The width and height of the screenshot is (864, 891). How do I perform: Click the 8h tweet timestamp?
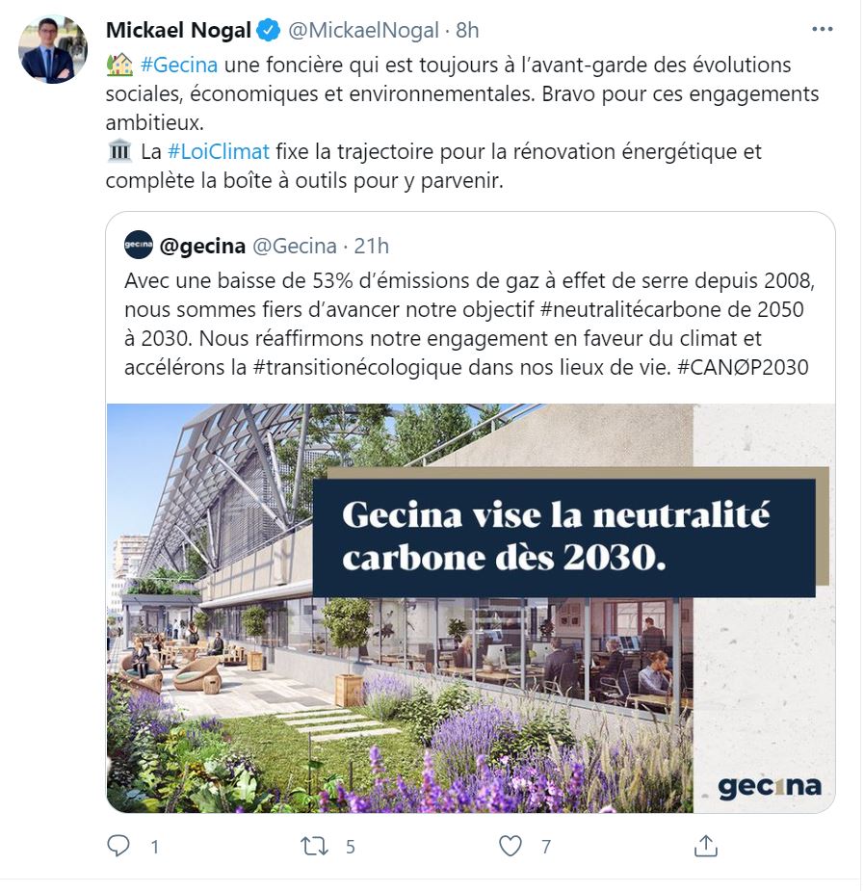point(467,31)
